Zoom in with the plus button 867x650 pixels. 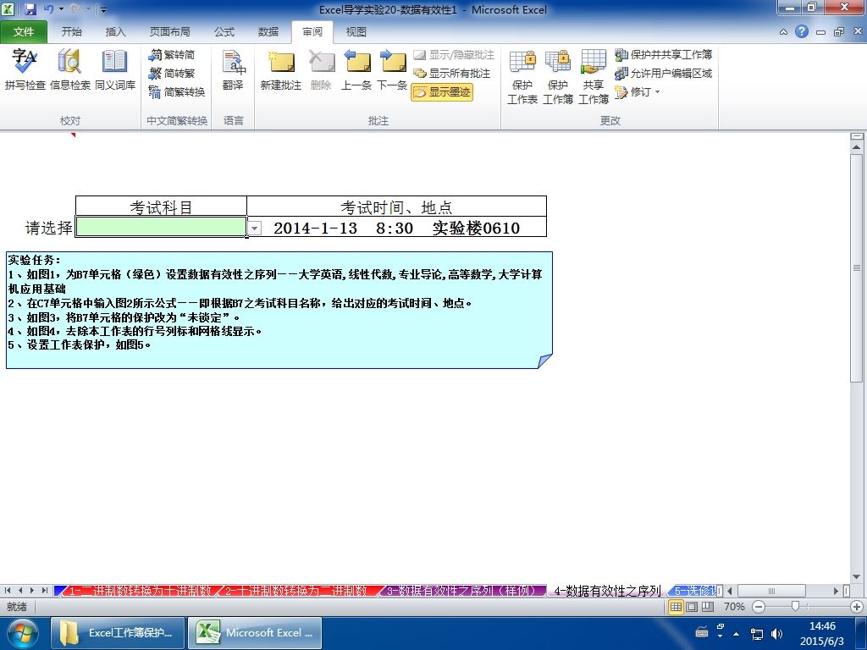[x=857, y=606]
